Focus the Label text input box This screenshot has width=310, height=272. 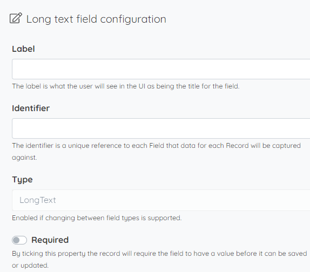click(x=161, y=69)
